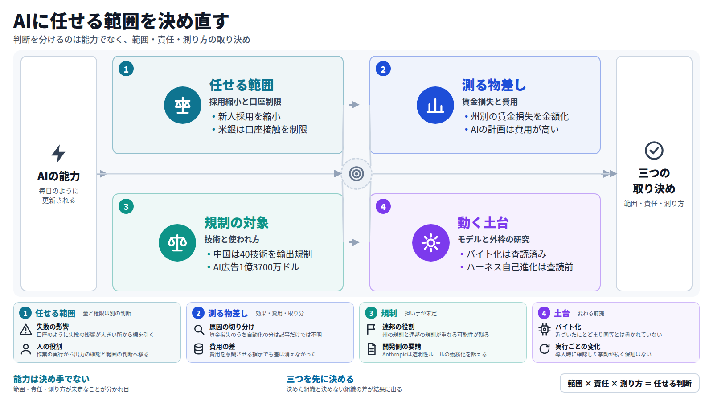The width and height of the screenshot is (713, 401).
Task: Click the bullet バイト化は査読済み
Action: pyautogui.click(x=506, y=254)
